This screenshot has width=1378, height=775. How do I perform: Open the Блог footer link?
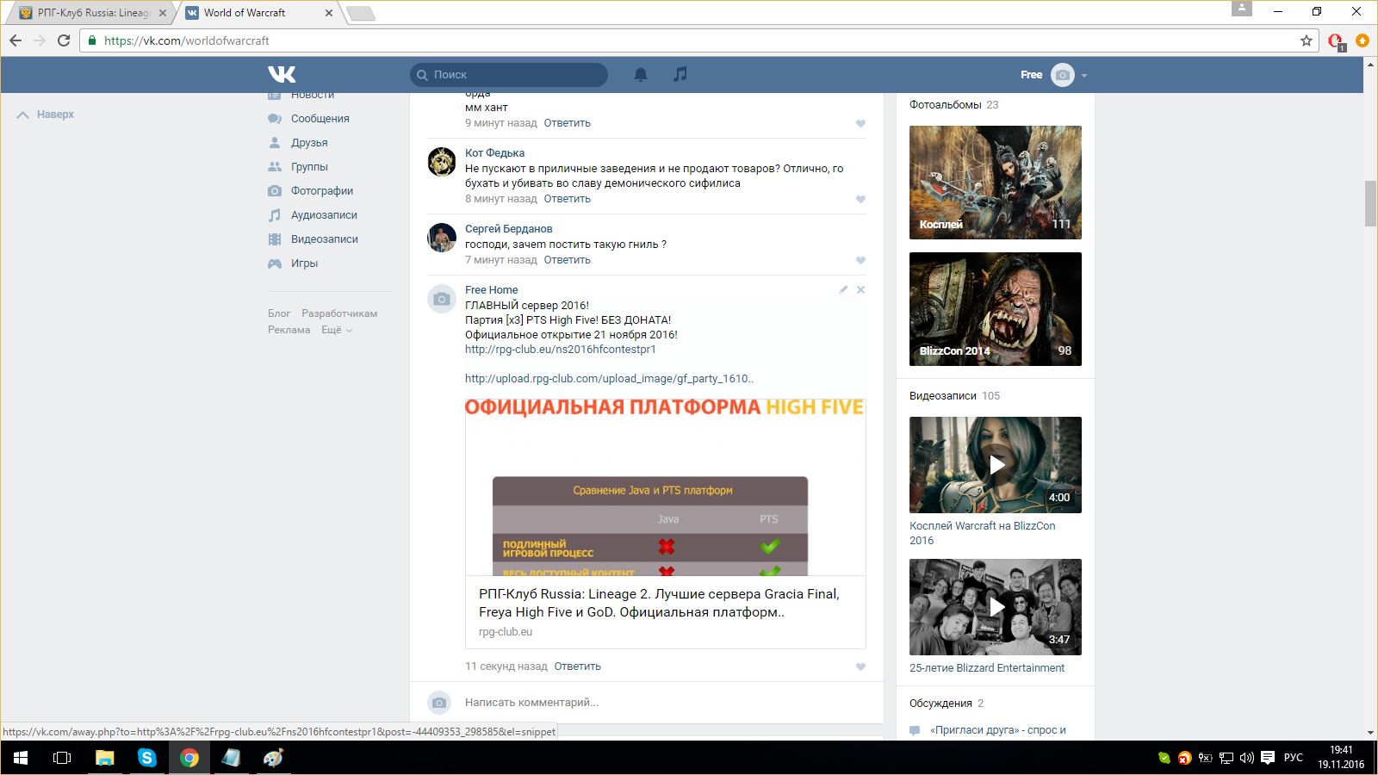coord(279,313)
